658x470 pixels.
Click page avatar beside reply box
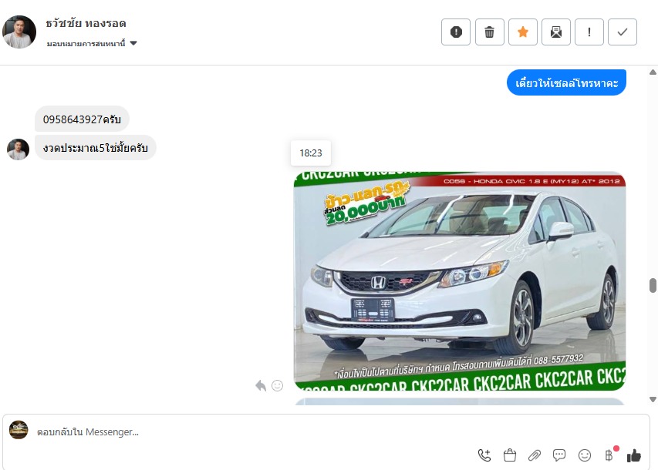[x=19, y=430]
